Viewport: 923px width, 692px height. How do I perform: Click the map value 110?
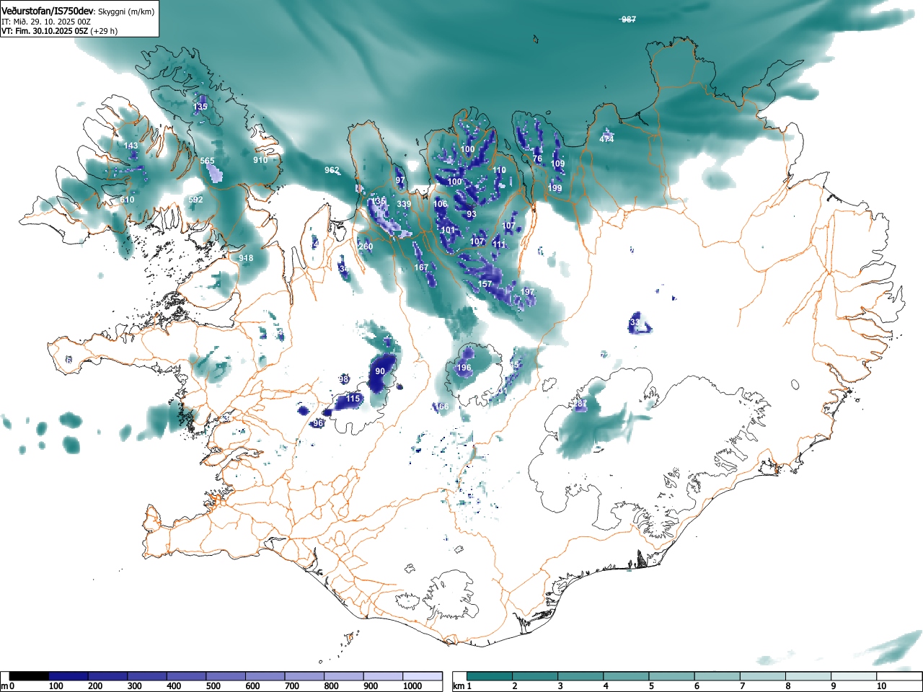[x=499, y=170]
